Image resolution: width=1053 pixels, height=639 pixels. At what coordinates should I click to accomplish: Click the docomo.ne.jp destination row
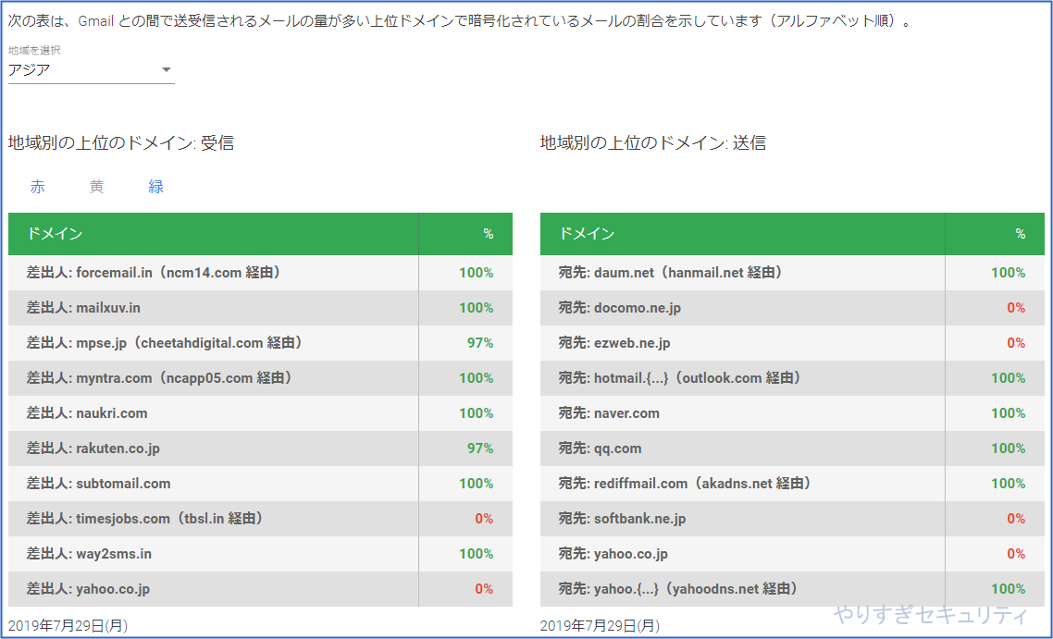(792, 307)
